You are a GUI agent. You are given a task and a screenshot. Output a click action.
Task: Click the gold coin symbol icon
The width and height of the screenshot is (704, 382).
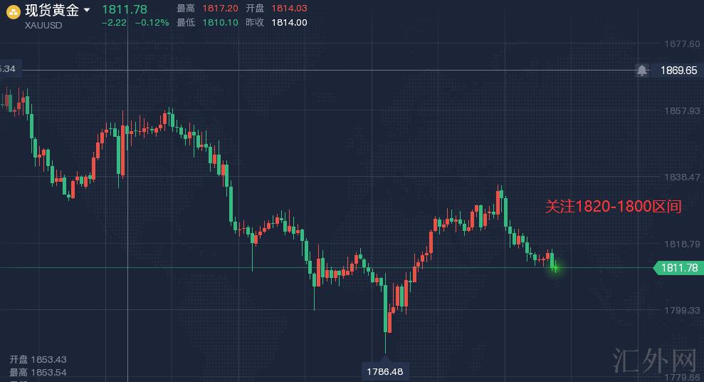pos(13,11)
